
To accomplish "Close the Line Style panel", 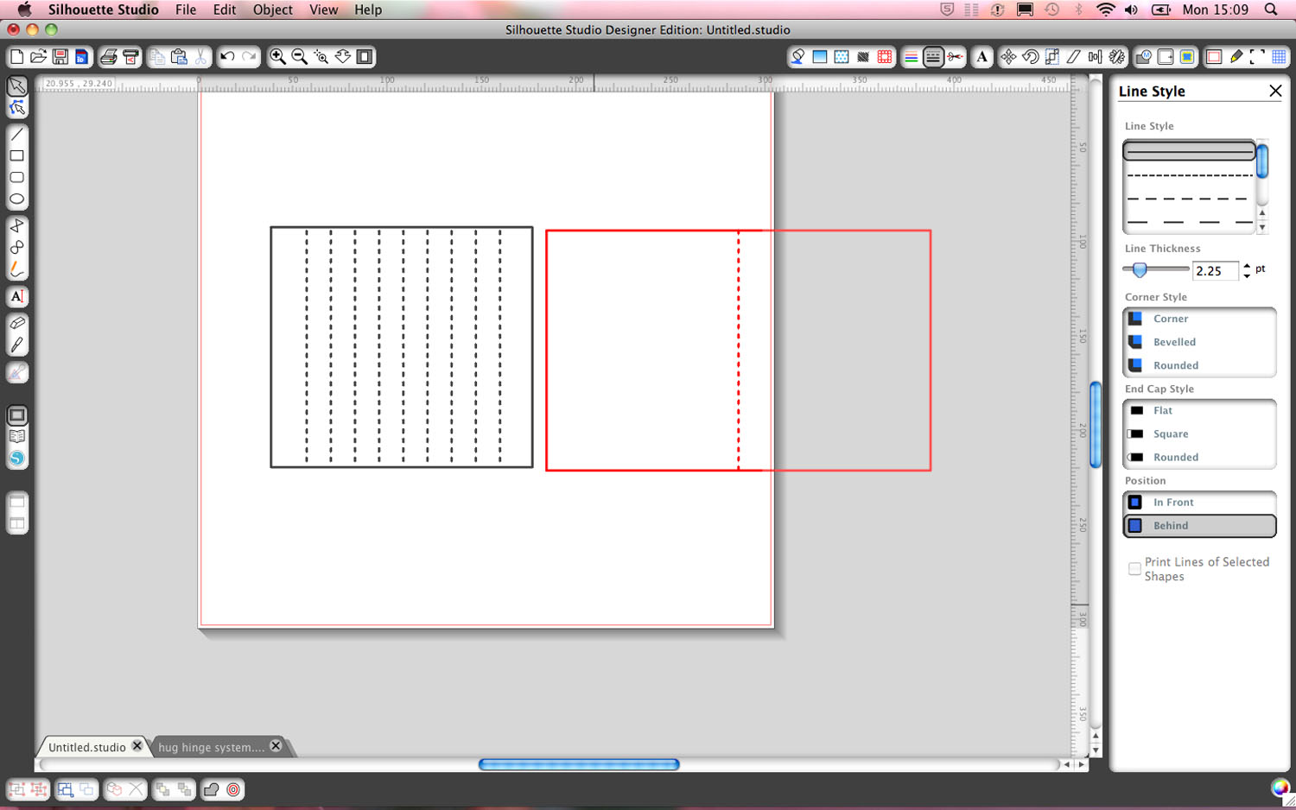I will [x=1274, y=92].
